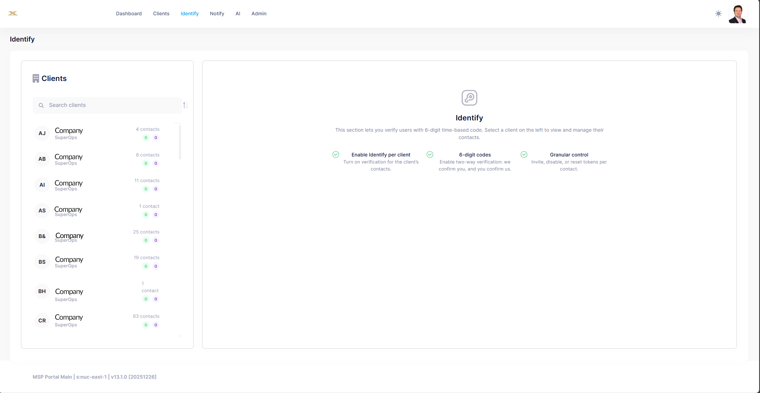The image size is (760, 393).
Task: Click the client list scrollbar thumb
Action: pyautogui.click(x=180, y=142)
